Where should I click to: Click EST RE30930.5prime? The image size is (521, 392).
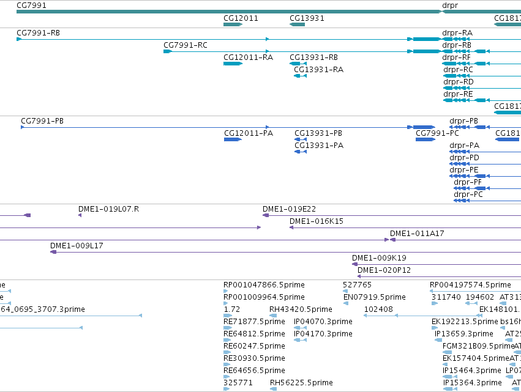point(254,359)
